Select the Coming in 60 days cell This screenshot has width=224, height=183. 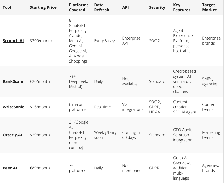tap(131, 135)
